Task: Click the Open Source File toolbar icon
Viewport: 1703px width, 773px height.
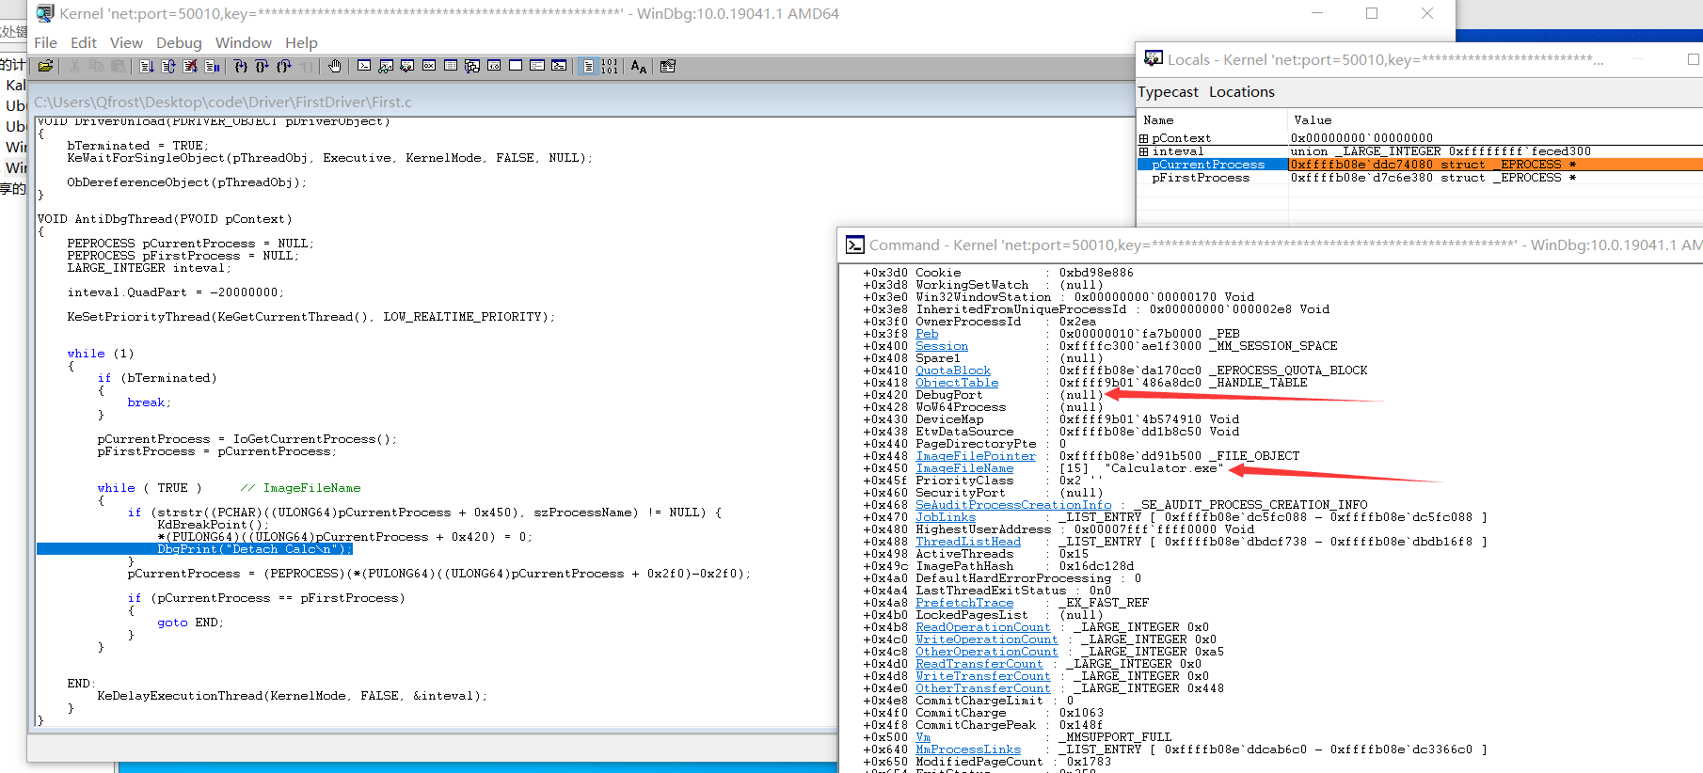Action: [x=45, y=66]
